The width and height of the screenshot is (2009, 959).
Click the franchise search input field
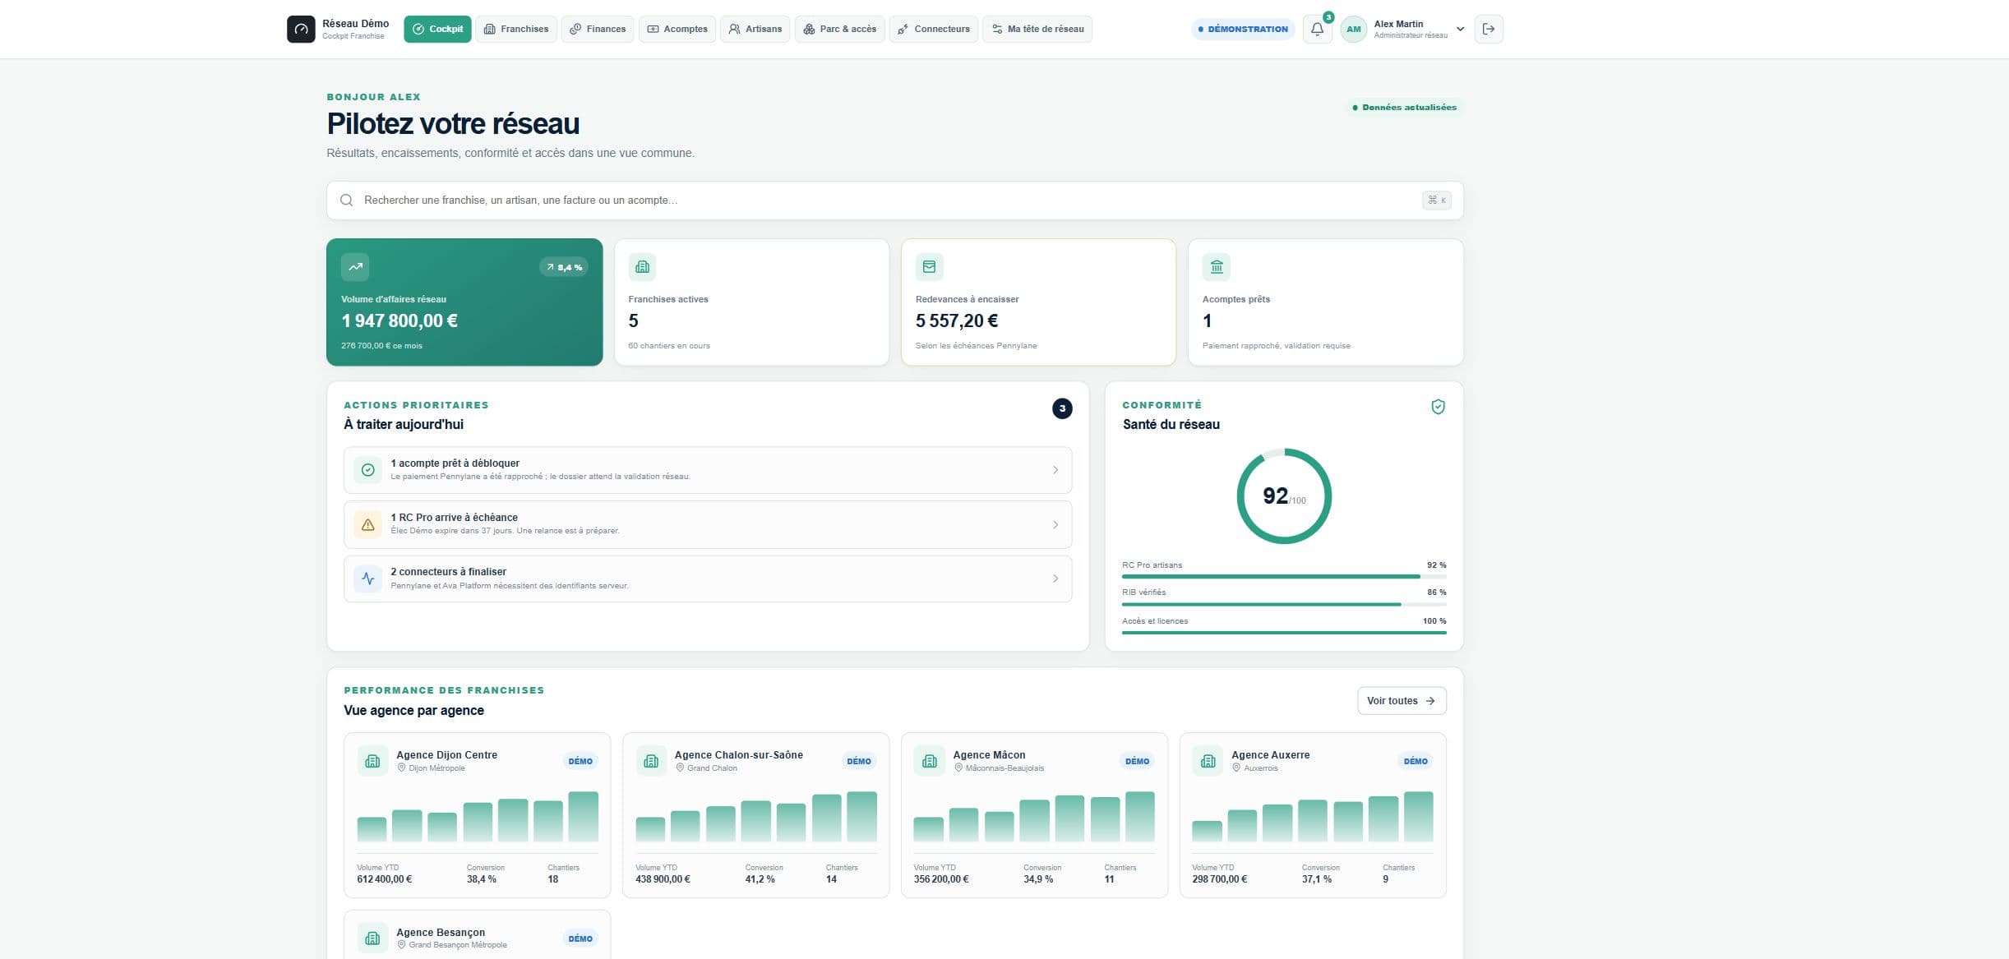(x=895, y=201)
